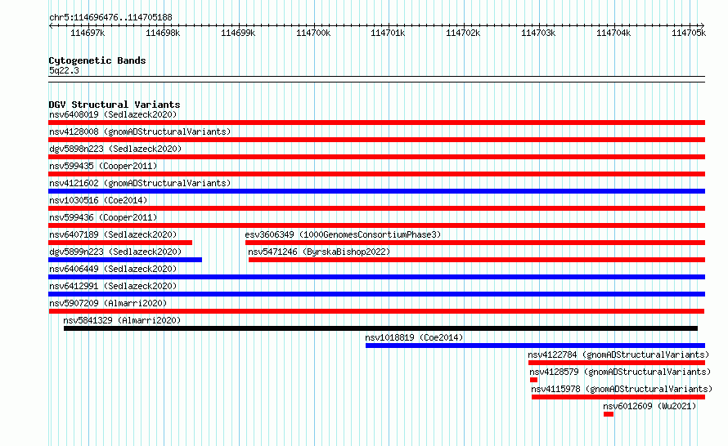Click the 5q22.3 band label
The image size is (728, 446).
click(x=64, y=70)
